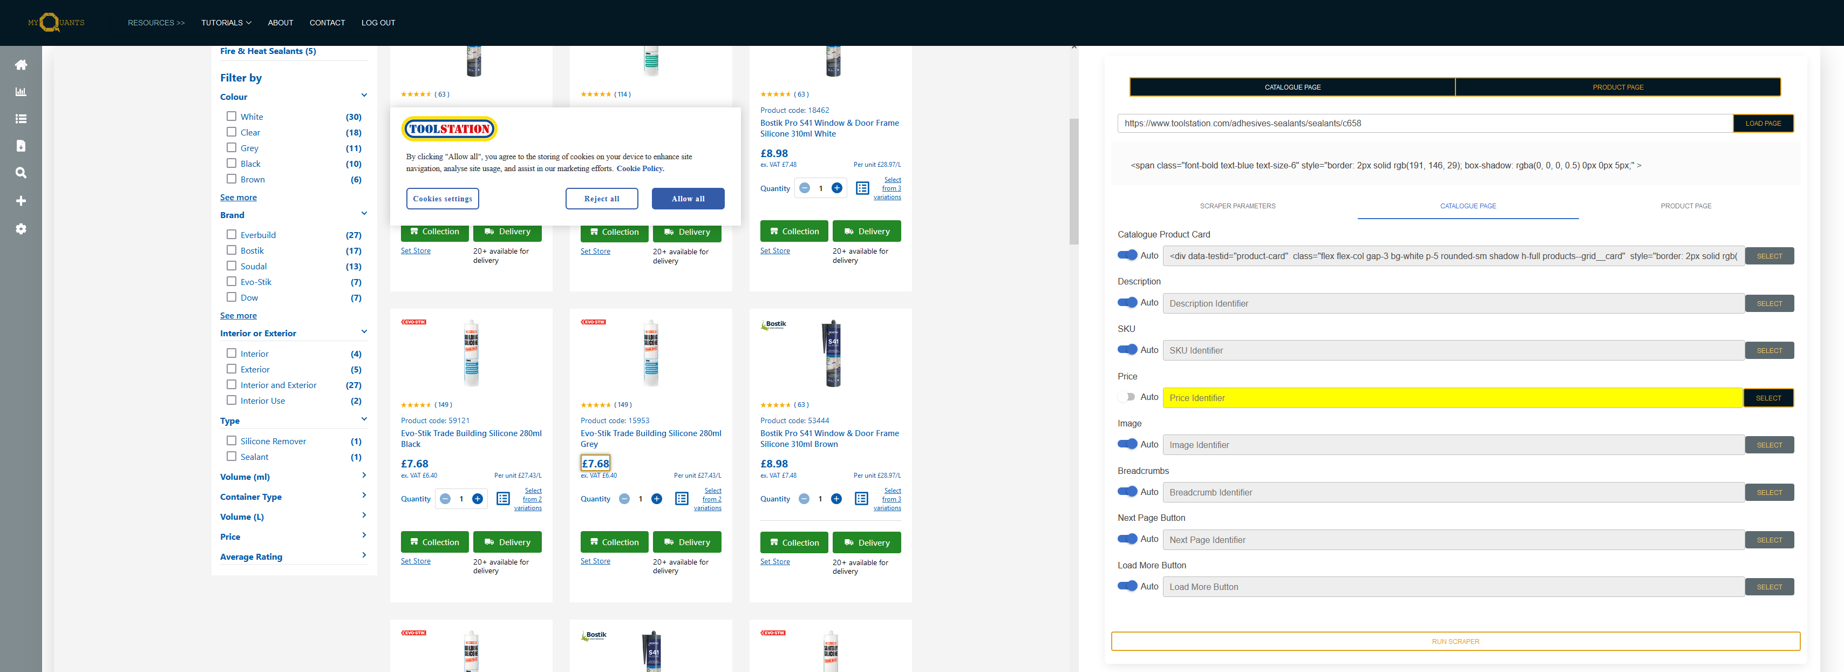Click Allow all cookies button
1844x672 pixels.
point(688,199)
